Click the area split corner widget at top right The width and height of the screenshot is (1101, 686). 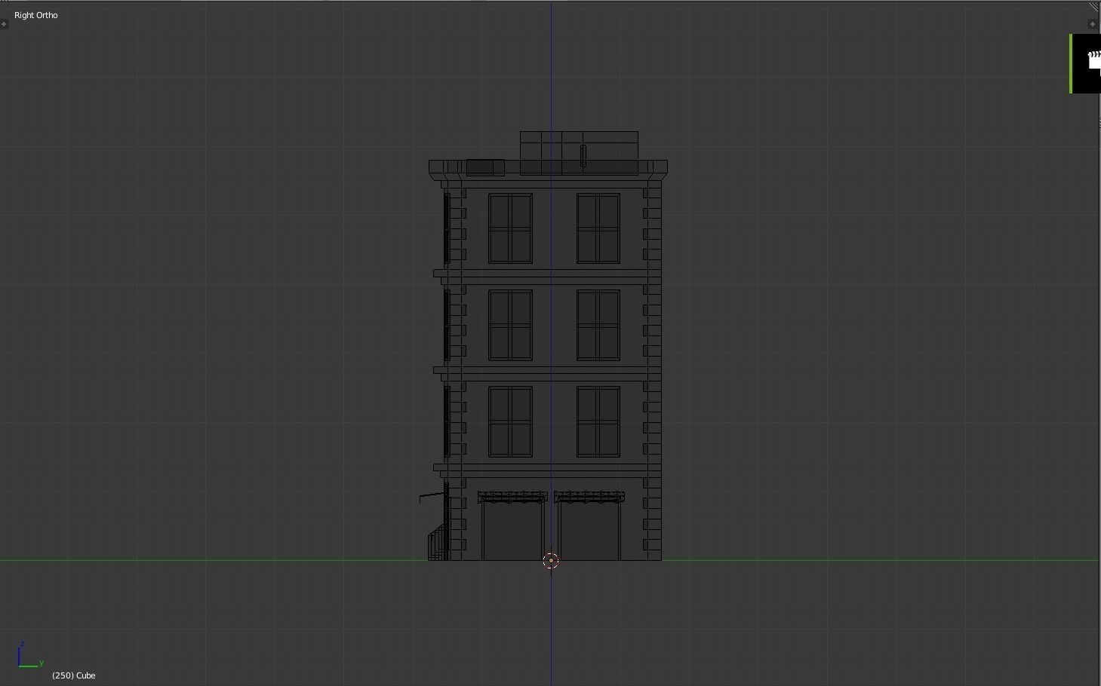point(1095,7)
